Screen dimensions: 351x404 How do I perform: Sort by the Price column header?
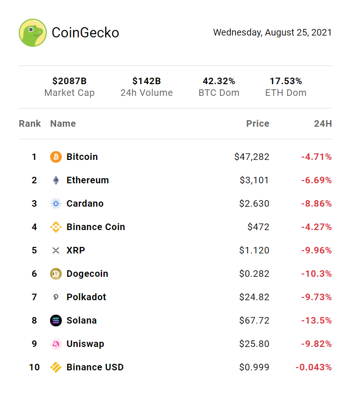tap(258, 124)
